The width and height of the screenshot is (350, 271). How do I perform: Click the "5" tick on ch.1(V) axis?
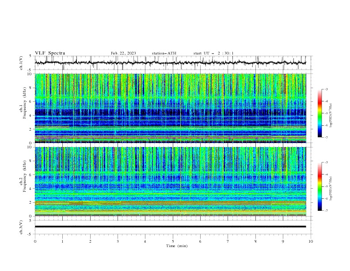pyautogui.click(x=30, y=56)
